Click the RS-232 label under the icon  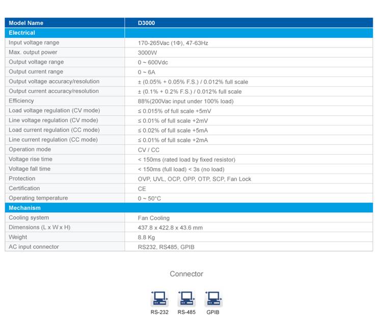point(159,312)
